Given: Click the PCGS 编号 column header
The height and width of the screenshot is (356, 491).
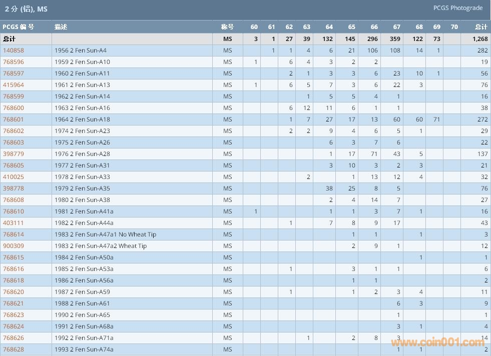Looking at the screenshot, I should click(x=19, y=27).
